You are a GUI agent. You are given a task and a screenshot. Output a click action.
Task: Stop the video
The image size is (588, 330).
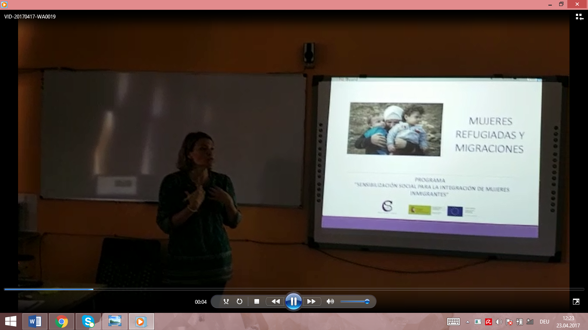tap(257, 302)
